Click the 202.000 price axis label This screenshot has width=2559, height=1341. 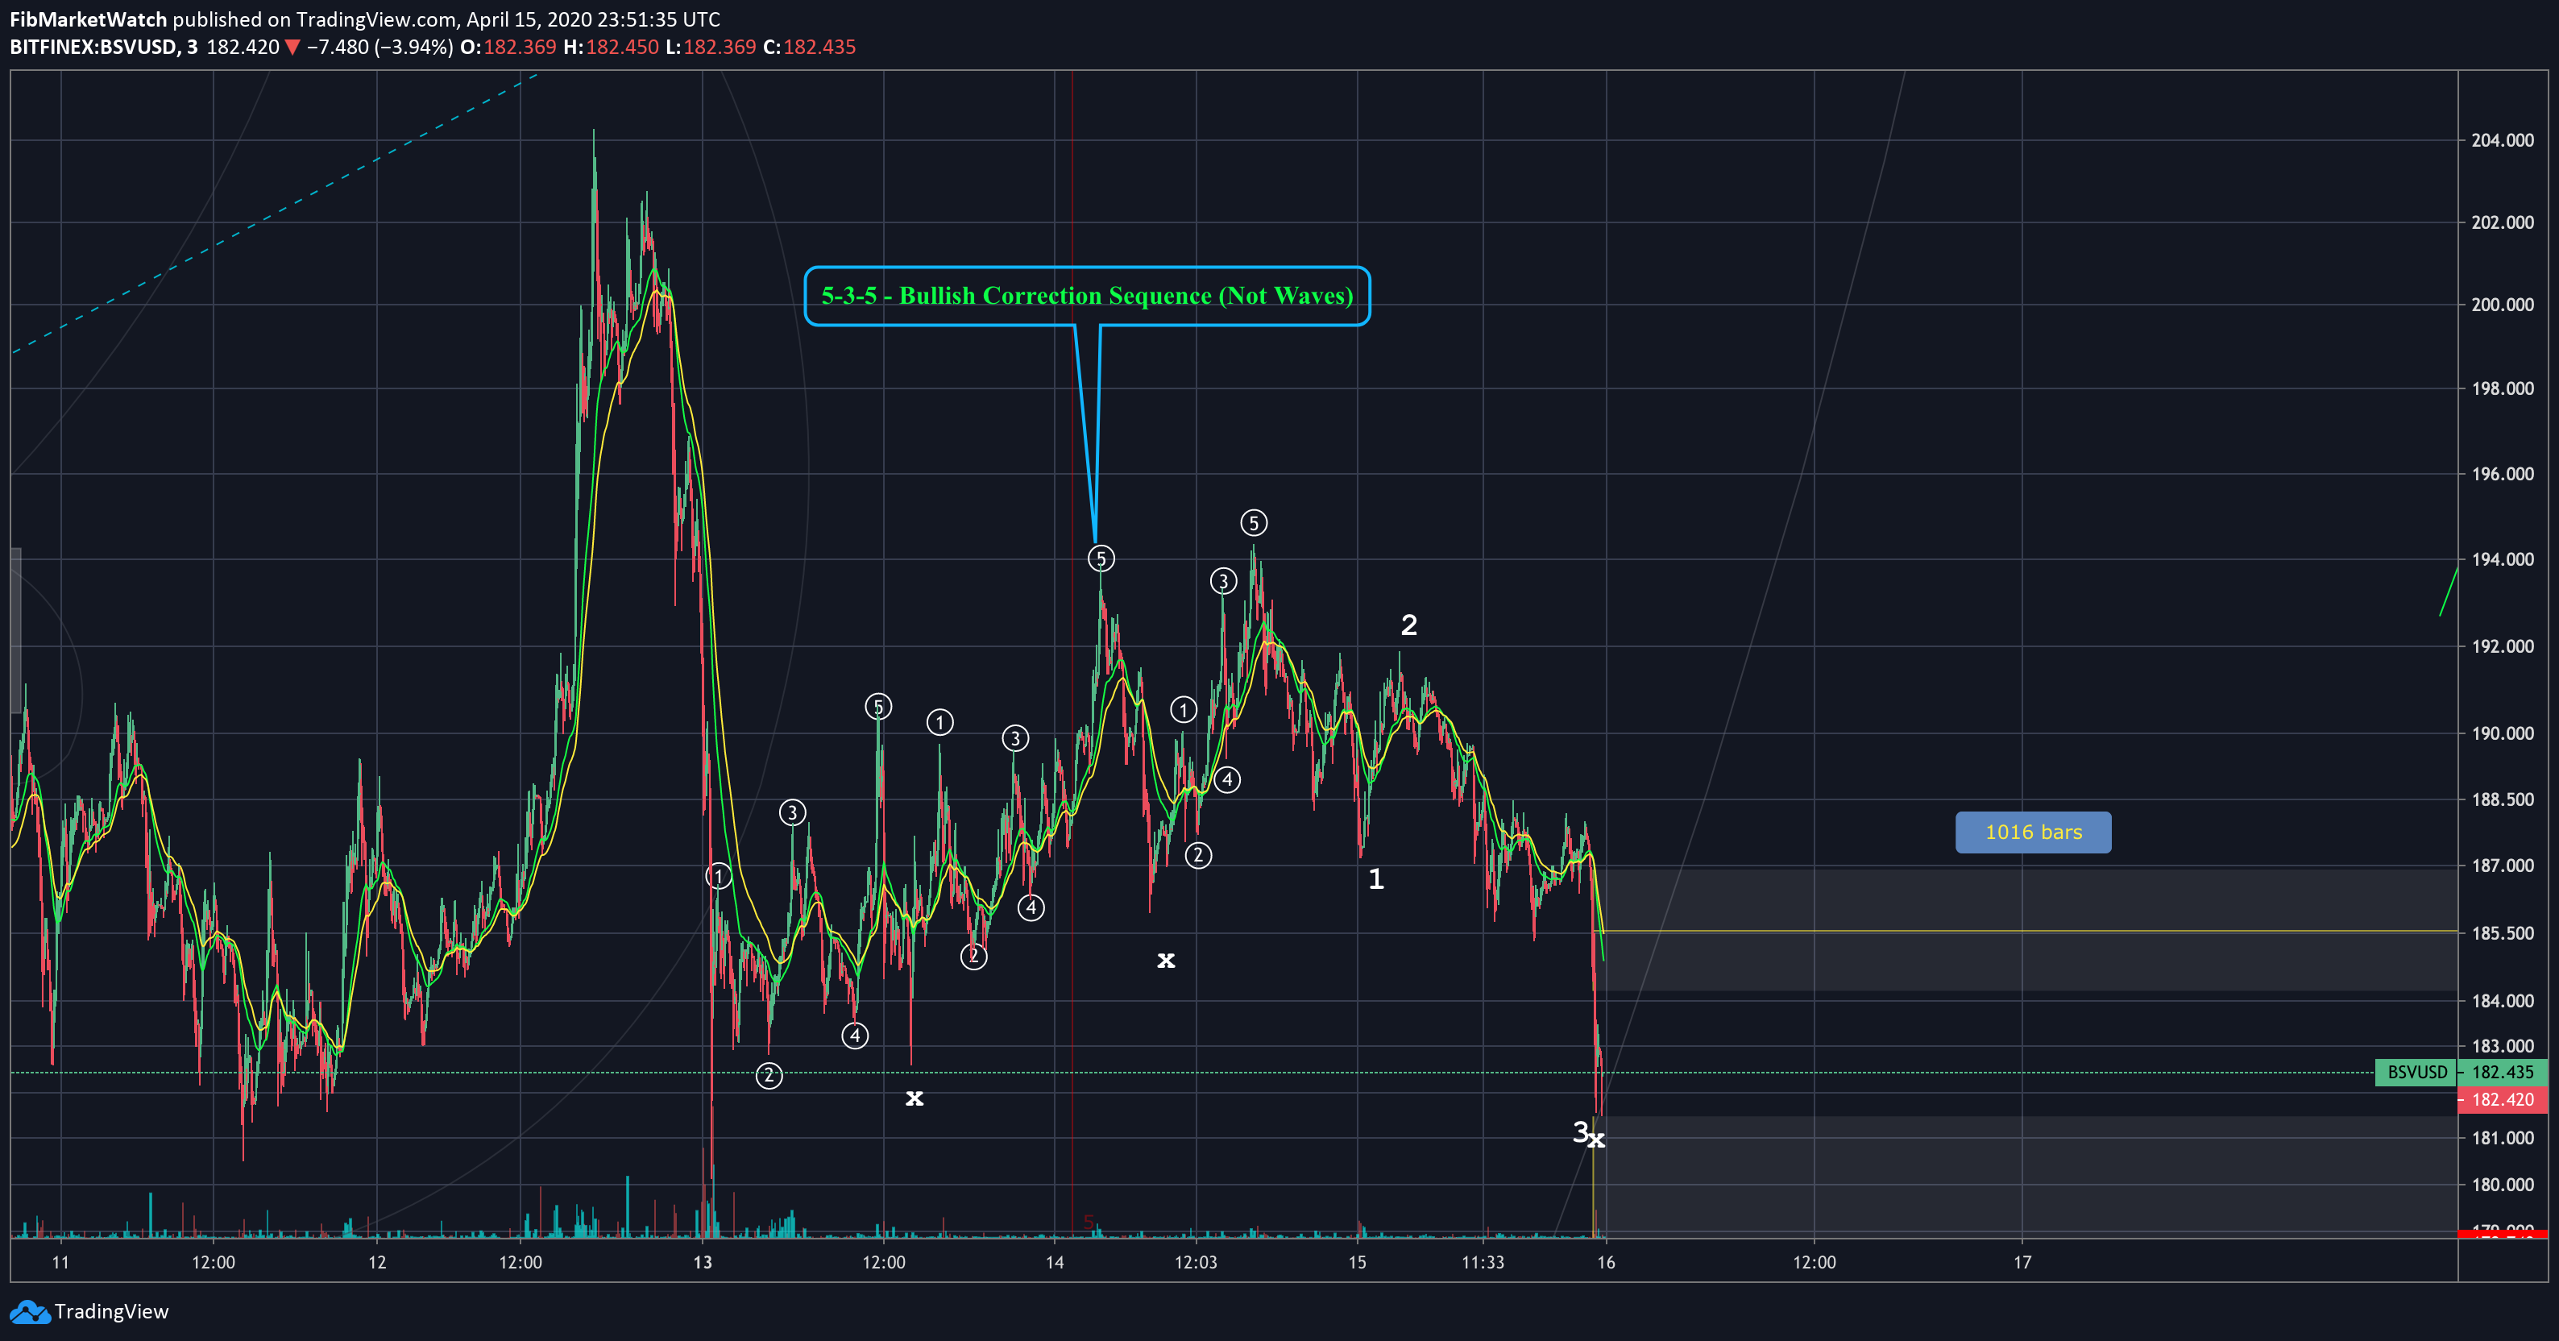[2501, 222]
